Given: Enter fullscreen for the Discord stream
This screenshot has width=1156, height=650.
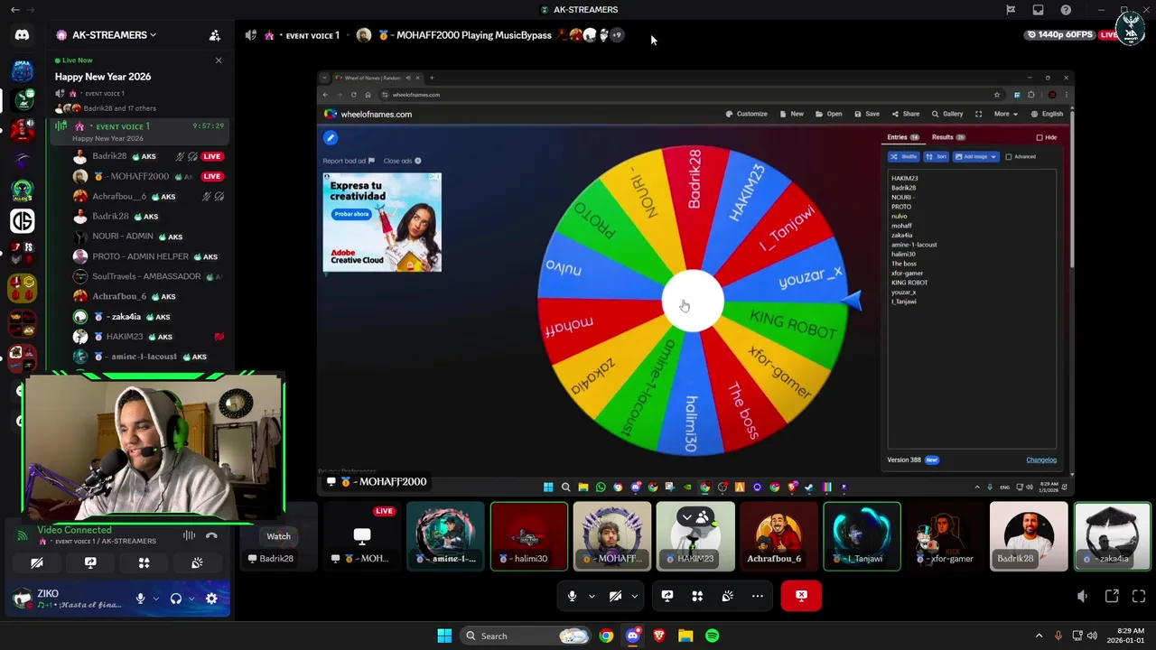Looking at the screenshot, I should coord(1139,596).
